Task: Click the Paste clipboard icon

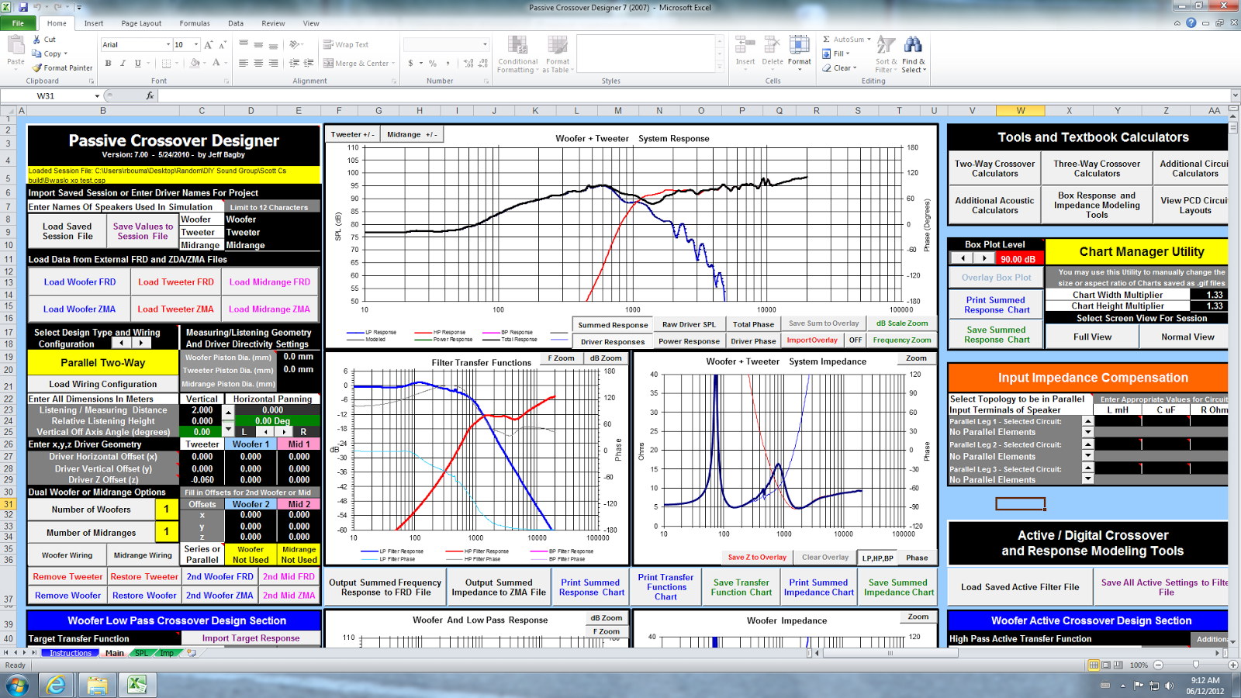Action: tap(16, 45)
